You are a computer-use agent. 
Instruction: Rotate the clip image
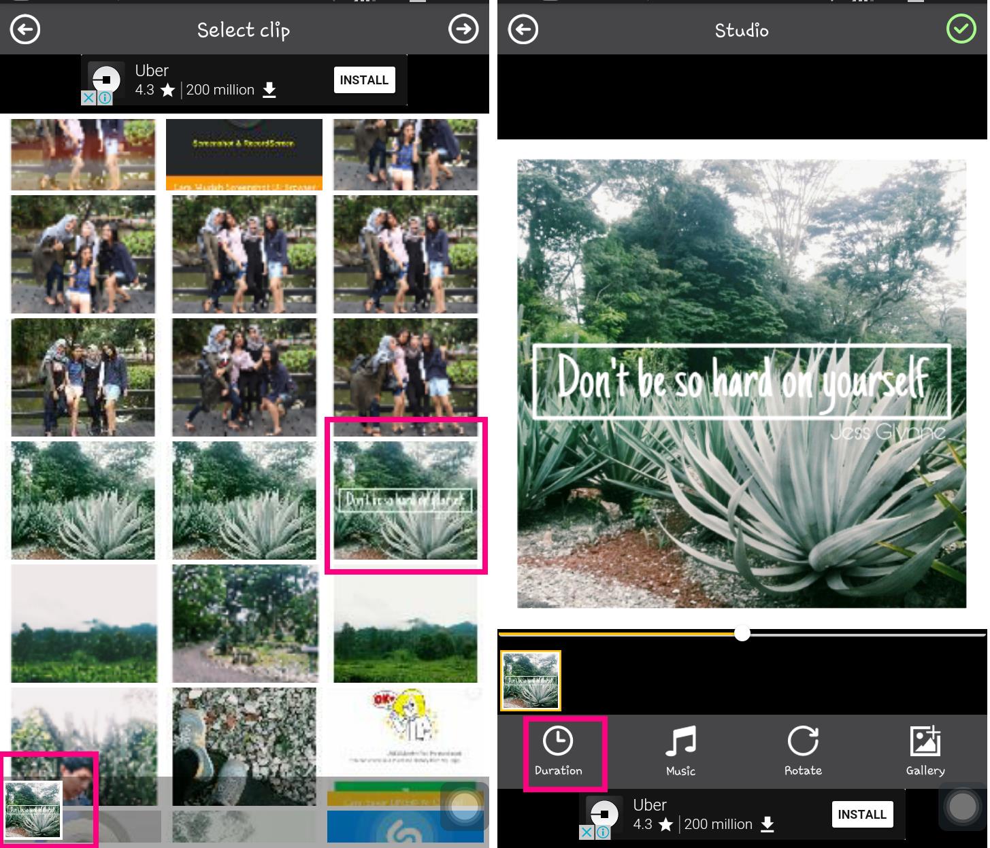[x=803, y=752]
